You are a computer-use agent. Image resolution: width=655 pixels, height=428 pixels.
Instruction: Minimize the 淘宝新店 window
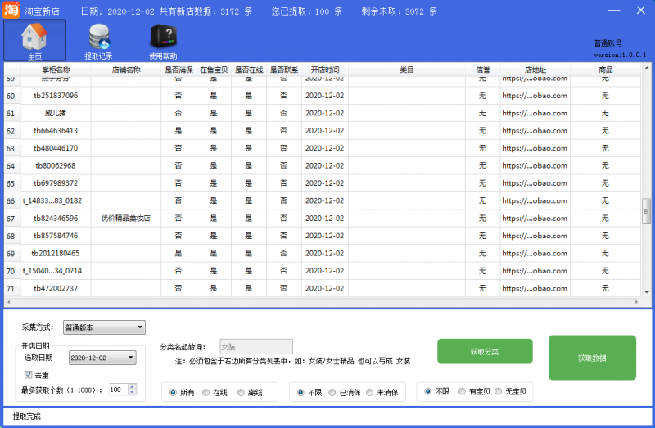pos(612,10)
